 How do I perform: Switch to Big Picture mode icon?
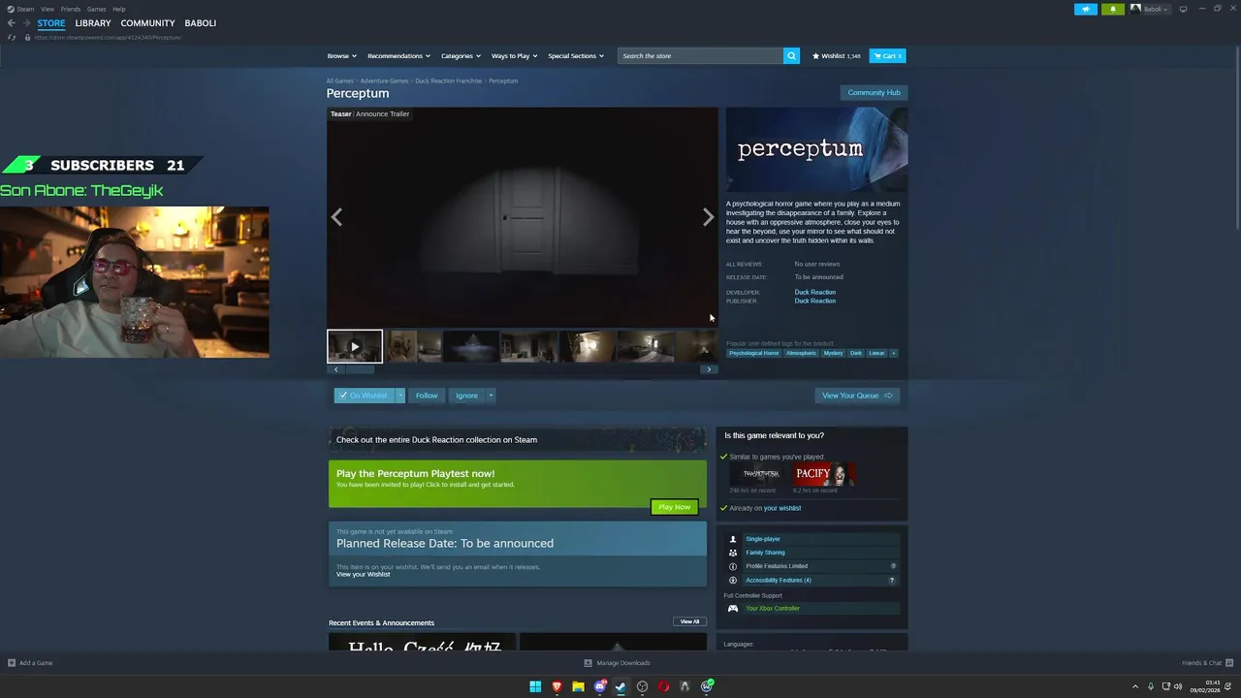tap(1183, 9)
